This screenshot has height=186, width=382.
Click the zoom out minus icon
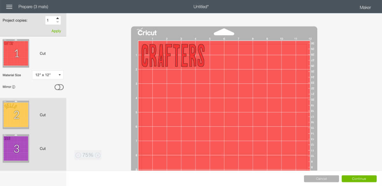click(78, 155)
